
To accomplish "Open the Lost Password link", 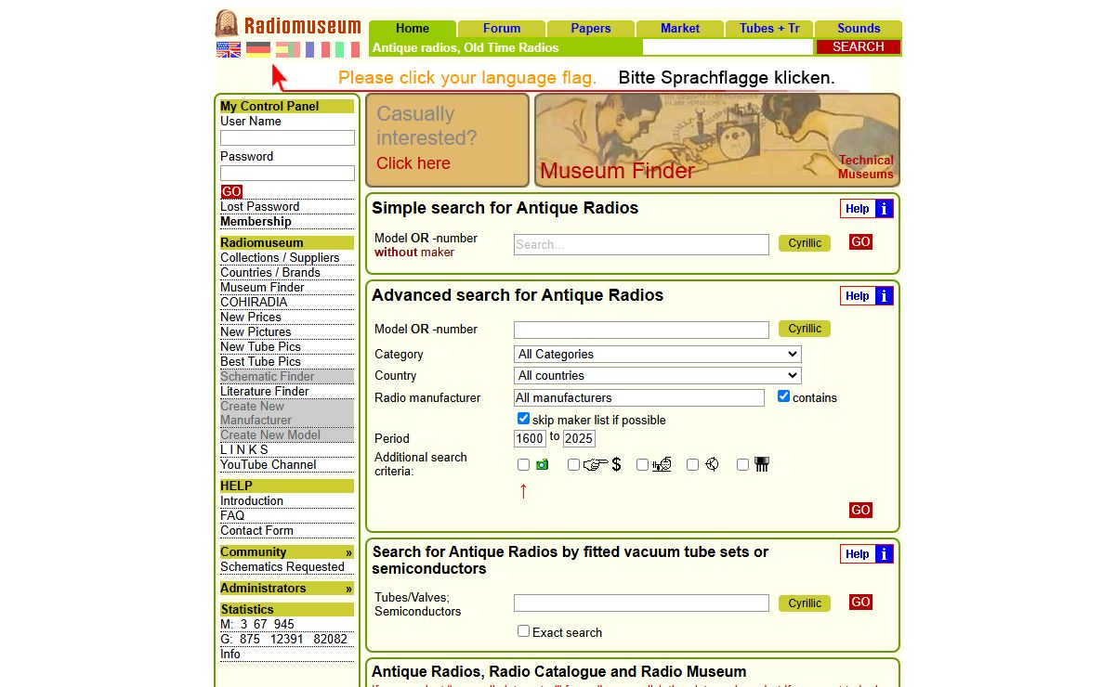I will (259, 207).
